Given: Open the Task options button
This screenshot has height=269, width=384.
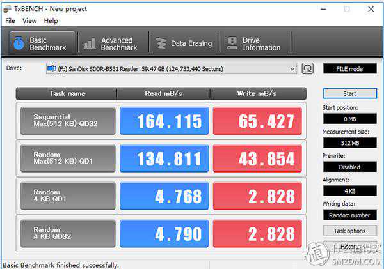Looking at the screenshot, I should pyautogui.click(x=349, y=231).
